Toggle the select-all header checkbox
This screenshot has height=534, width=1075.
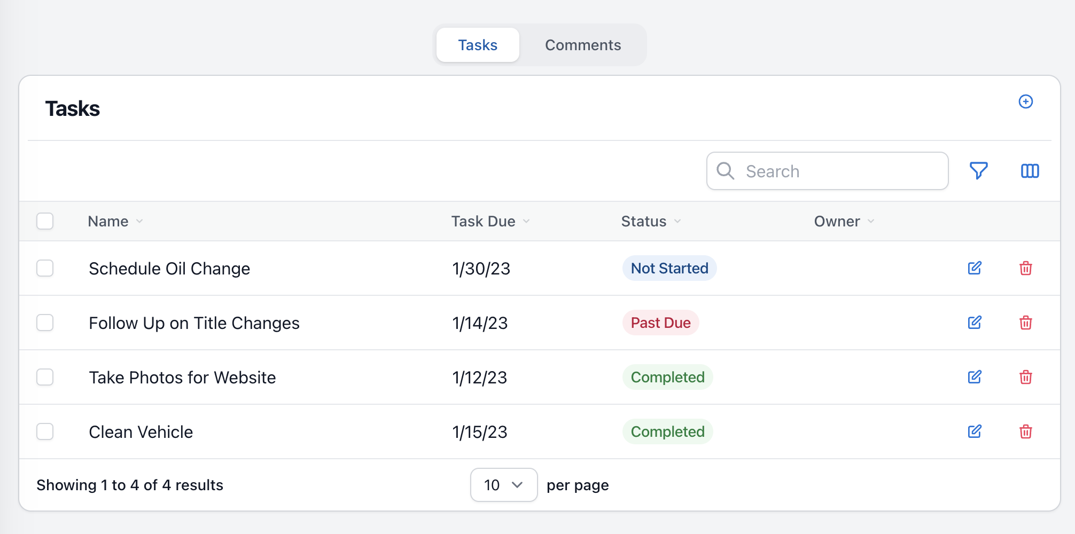click(x=45, y=221)
